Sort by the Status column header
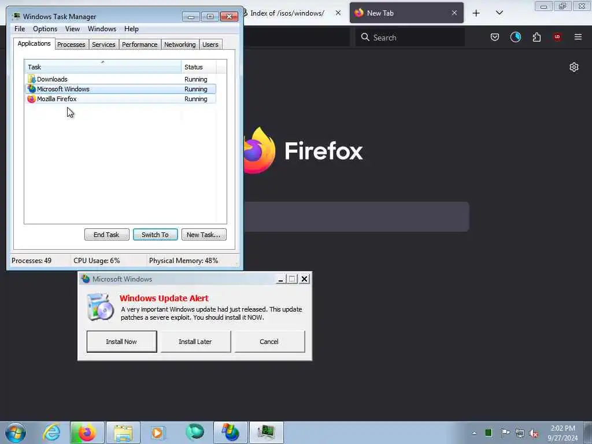 [x=199, y=67]
